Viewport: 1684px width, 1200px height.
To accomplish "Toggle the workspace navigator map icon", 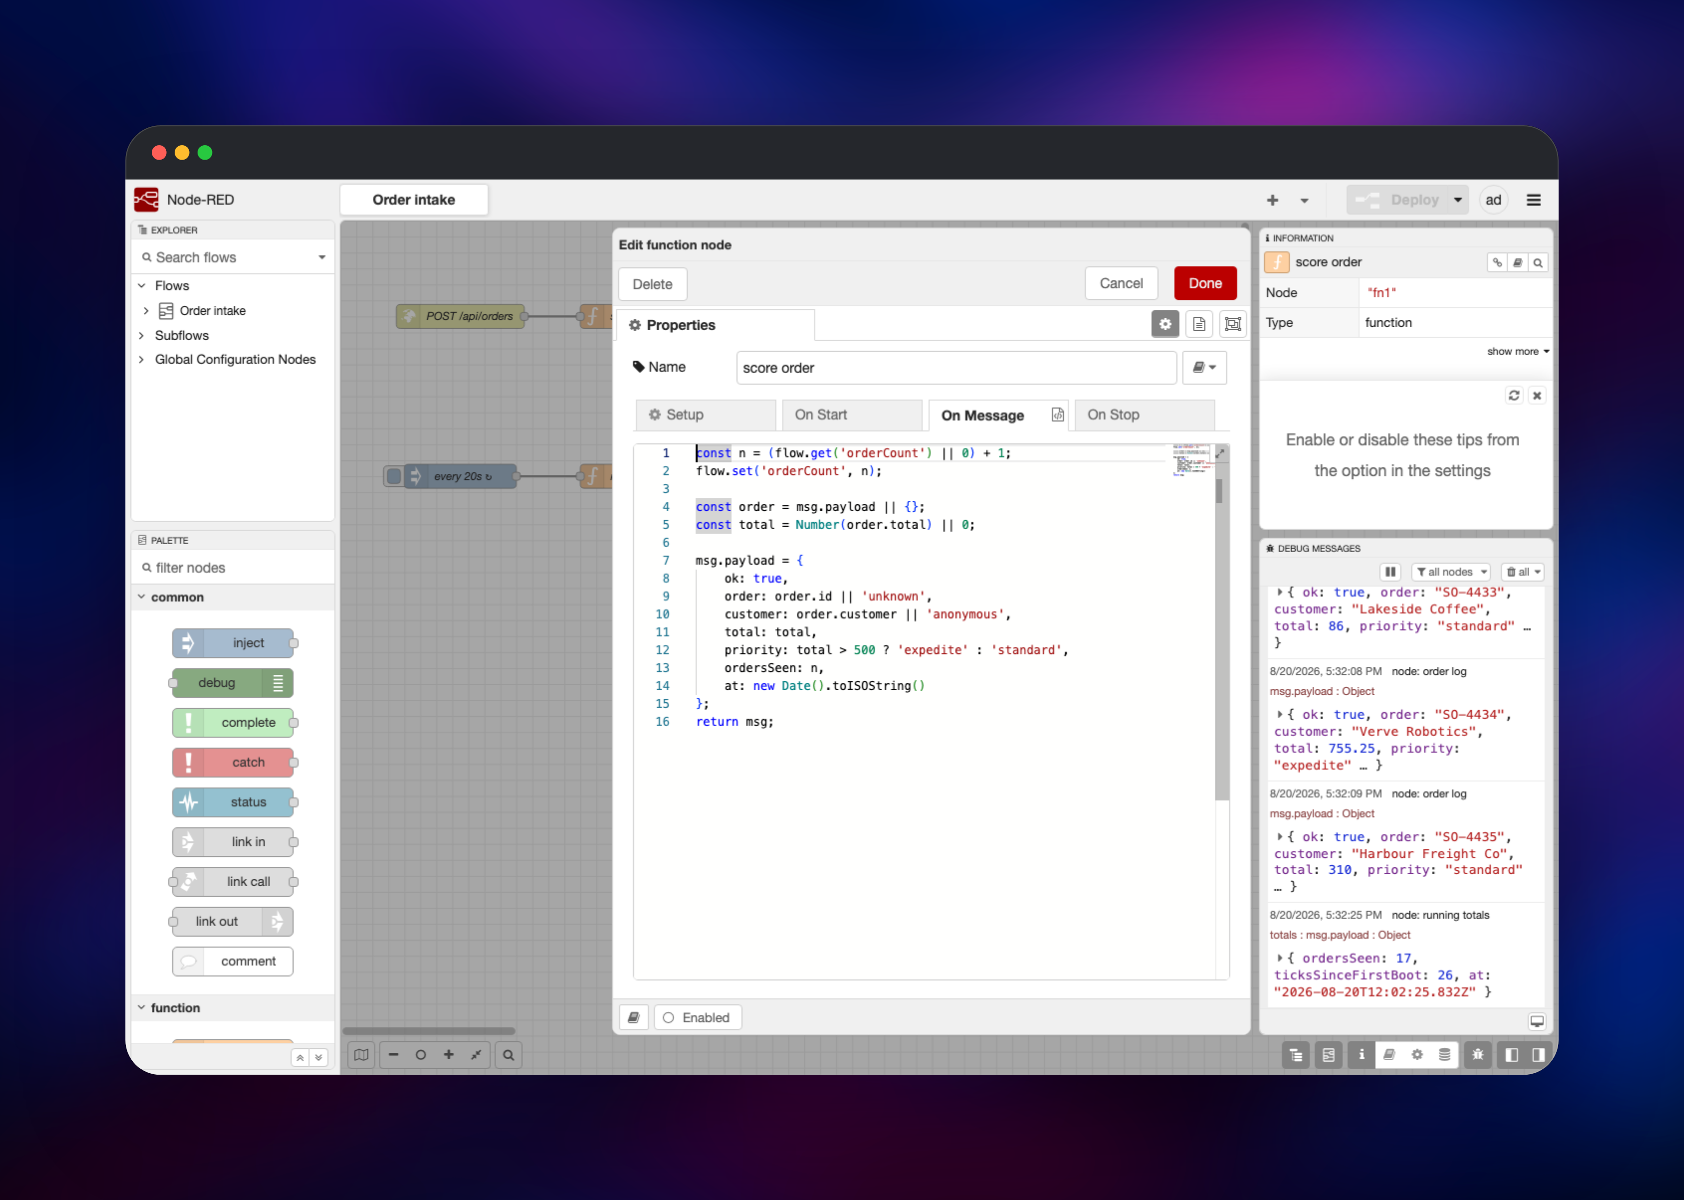I will (361, 1054).
